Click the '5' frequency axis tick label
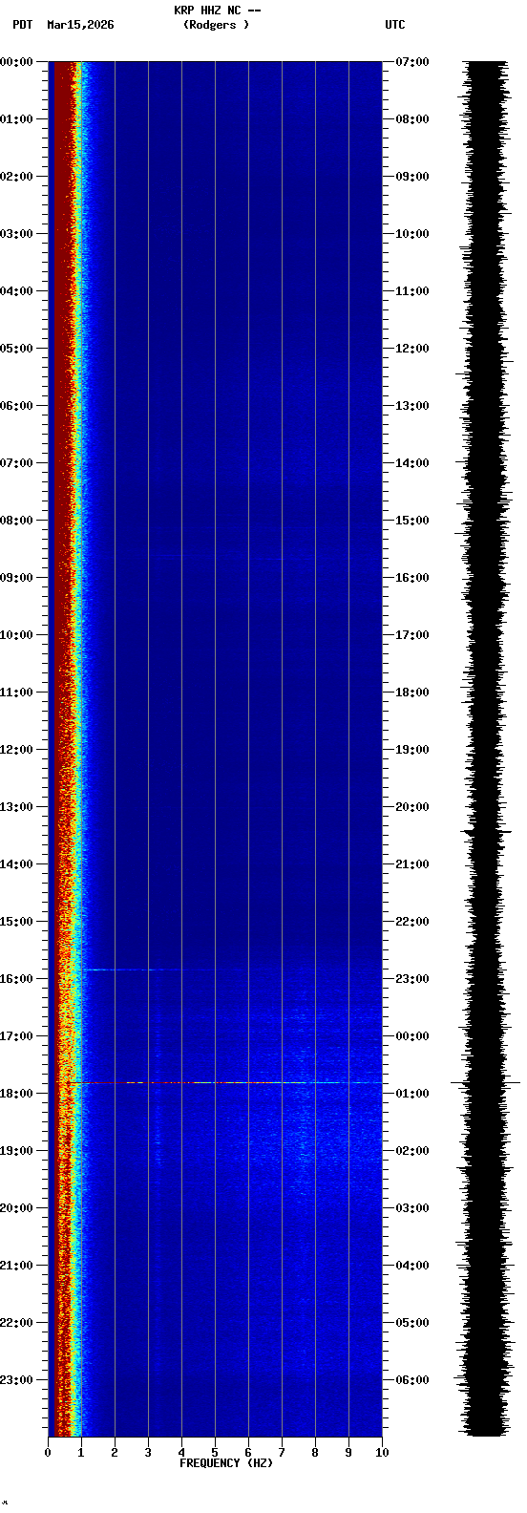527x1513 pixels. [215, 1453]
